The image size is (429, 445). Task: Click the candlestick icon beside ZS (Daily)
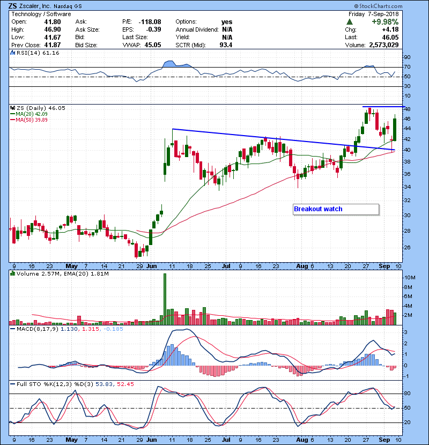tap(12, 108)
